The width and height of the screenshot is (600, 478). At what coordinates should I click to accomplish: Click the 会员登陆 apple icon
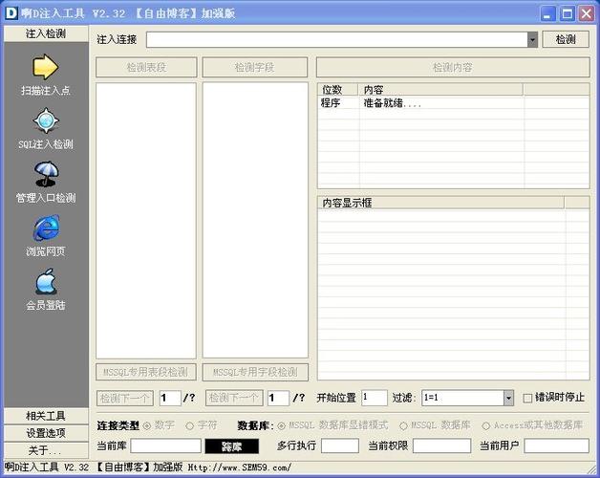46,282
